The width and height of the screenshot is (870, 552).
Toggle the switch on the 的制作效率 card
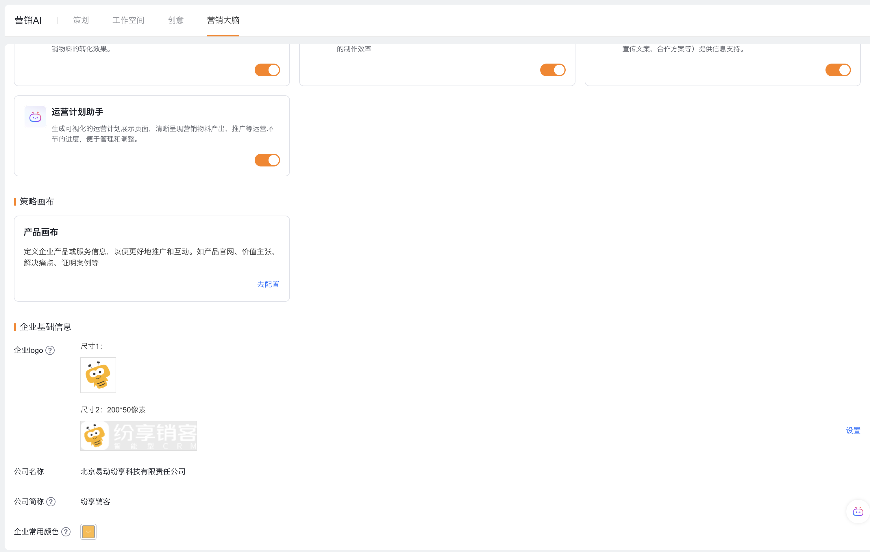(552, 70)
